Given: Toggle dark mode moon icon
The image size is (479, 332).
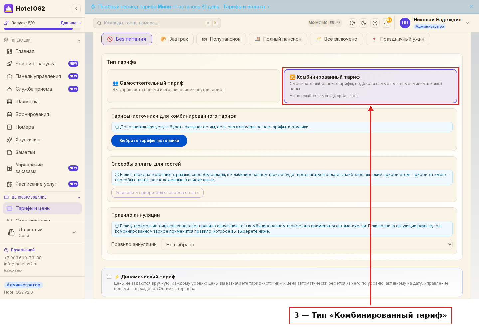Looking at the screenshot, I should [364, 23].
